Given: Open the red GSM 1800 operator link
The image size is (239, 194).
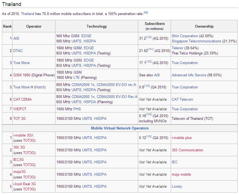Looking at the screenshot, I should (22, 75).
